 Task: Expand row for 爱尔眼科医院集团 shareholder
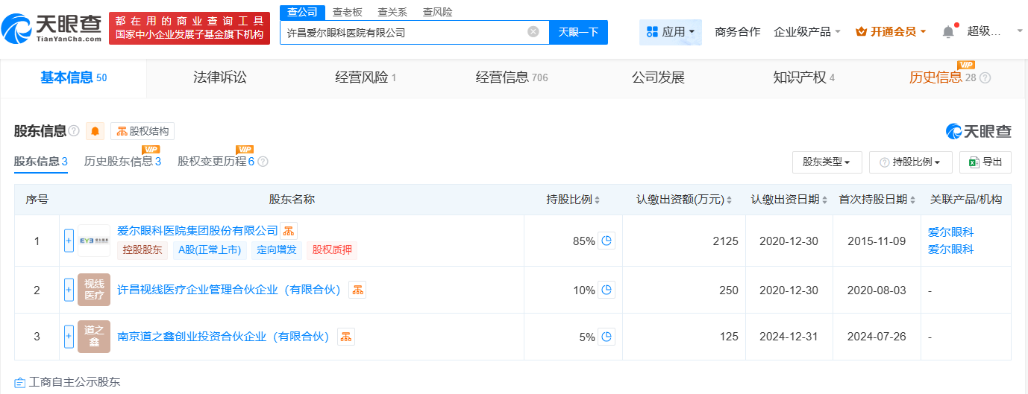69,241
